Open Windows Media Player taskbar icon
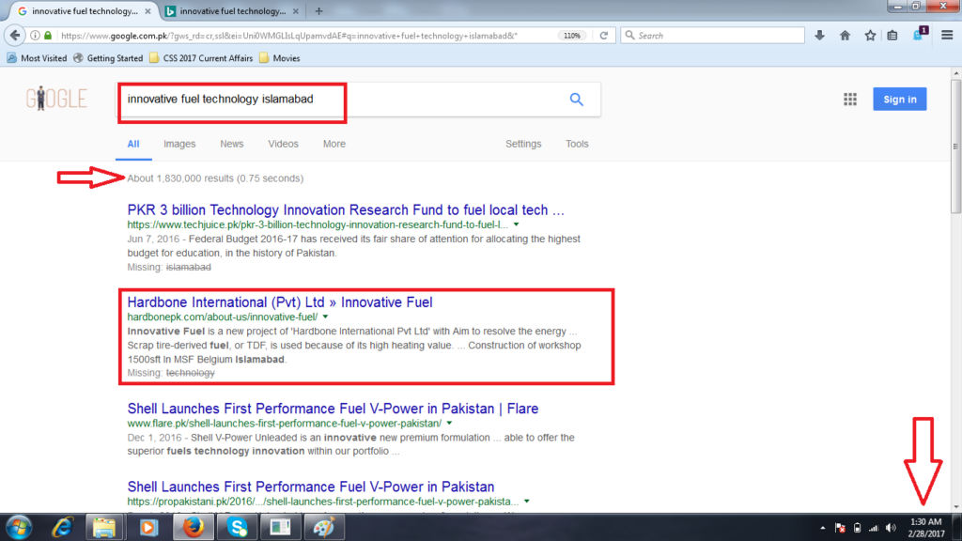 [148, 528]
